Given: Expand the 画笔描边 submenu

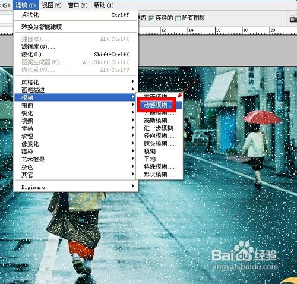Looking at the screenshot, I should click(x=75, y=90).
